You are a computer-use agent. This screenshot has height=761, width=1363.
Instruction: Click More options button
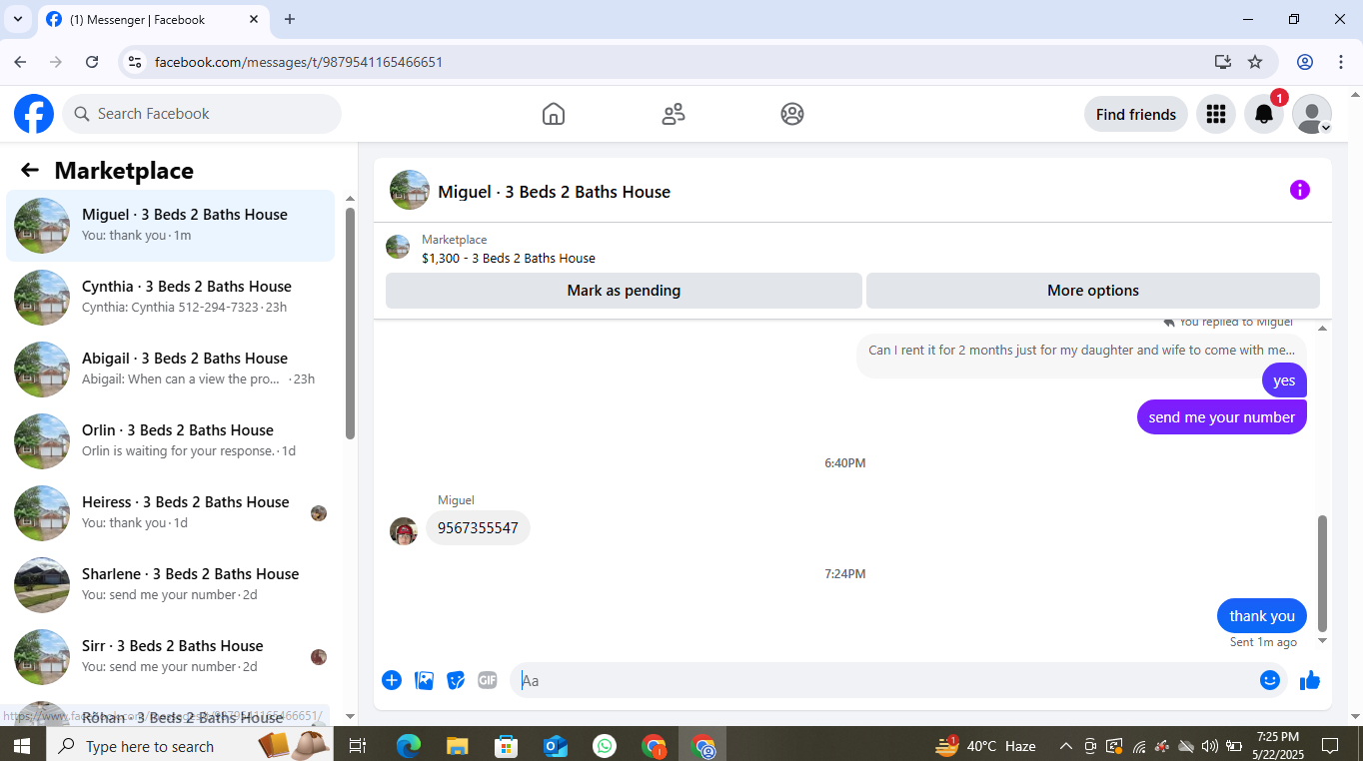point(1093,291)
